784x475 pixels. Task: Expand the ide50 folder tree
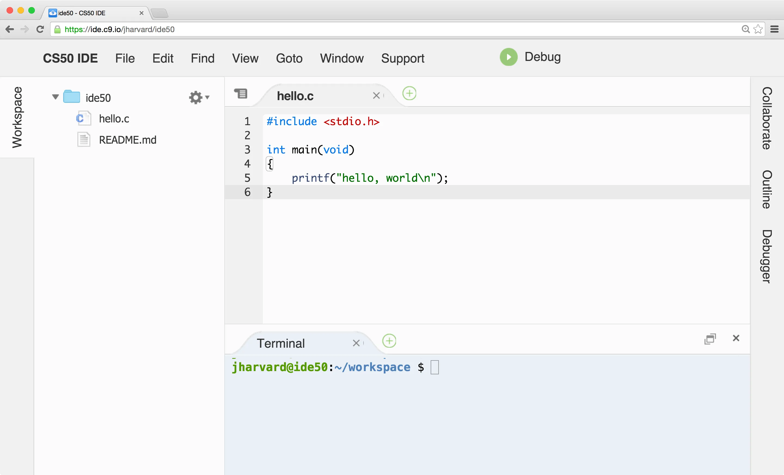point(54,97)
